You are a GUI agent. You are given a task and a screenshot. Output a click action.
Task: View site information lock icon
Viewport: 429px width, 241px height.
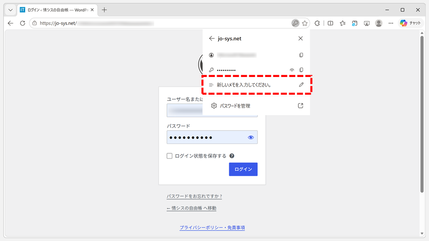tap(34, 23)
